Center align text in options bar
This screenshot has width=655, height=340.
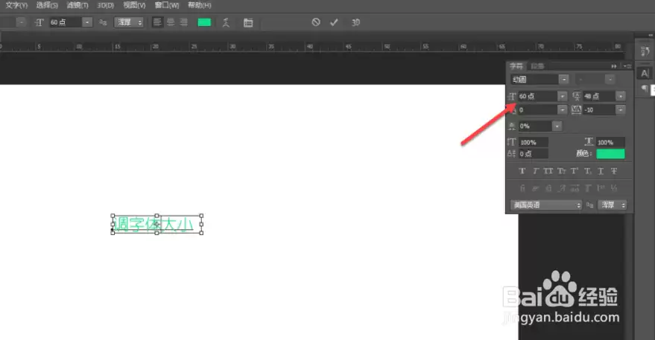tap(171, 22)
